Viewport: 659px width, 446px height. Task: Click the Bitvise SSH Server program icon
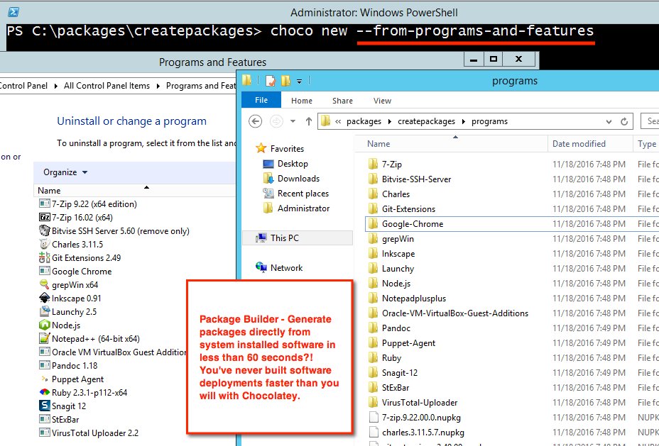[x=44, y=230]
